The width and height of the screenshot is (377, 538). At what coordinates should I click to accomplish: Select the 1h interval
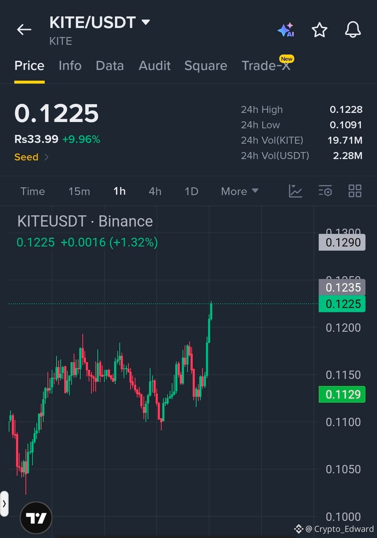coord(119,191)
